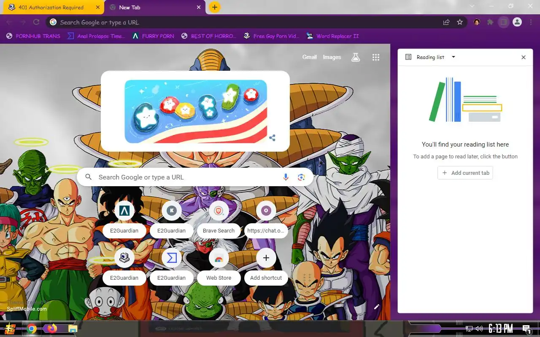Open the Google doodle image
Image resolution: width=540 pixels, height=337 pixels.
196,111
